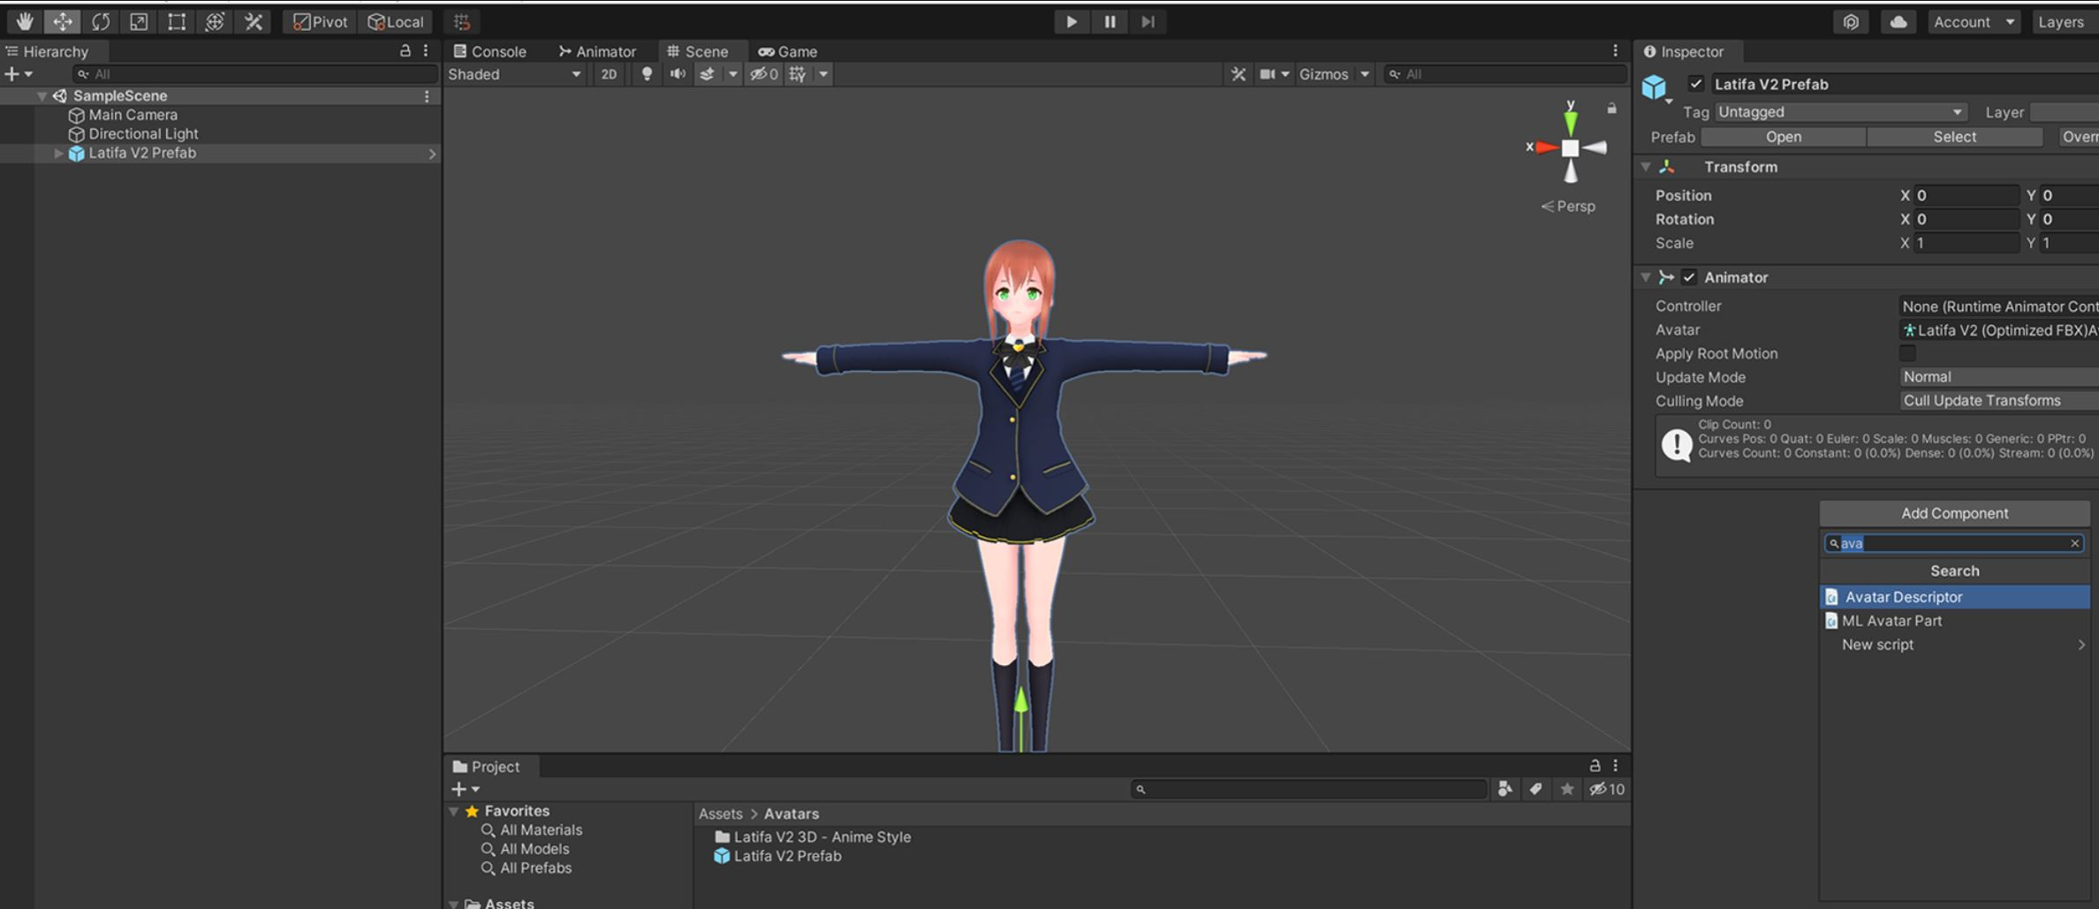Viewport: 2099px width, 909px height.
Task: Collapse the SampleScene tree
Action: click(x=41, y=95)
